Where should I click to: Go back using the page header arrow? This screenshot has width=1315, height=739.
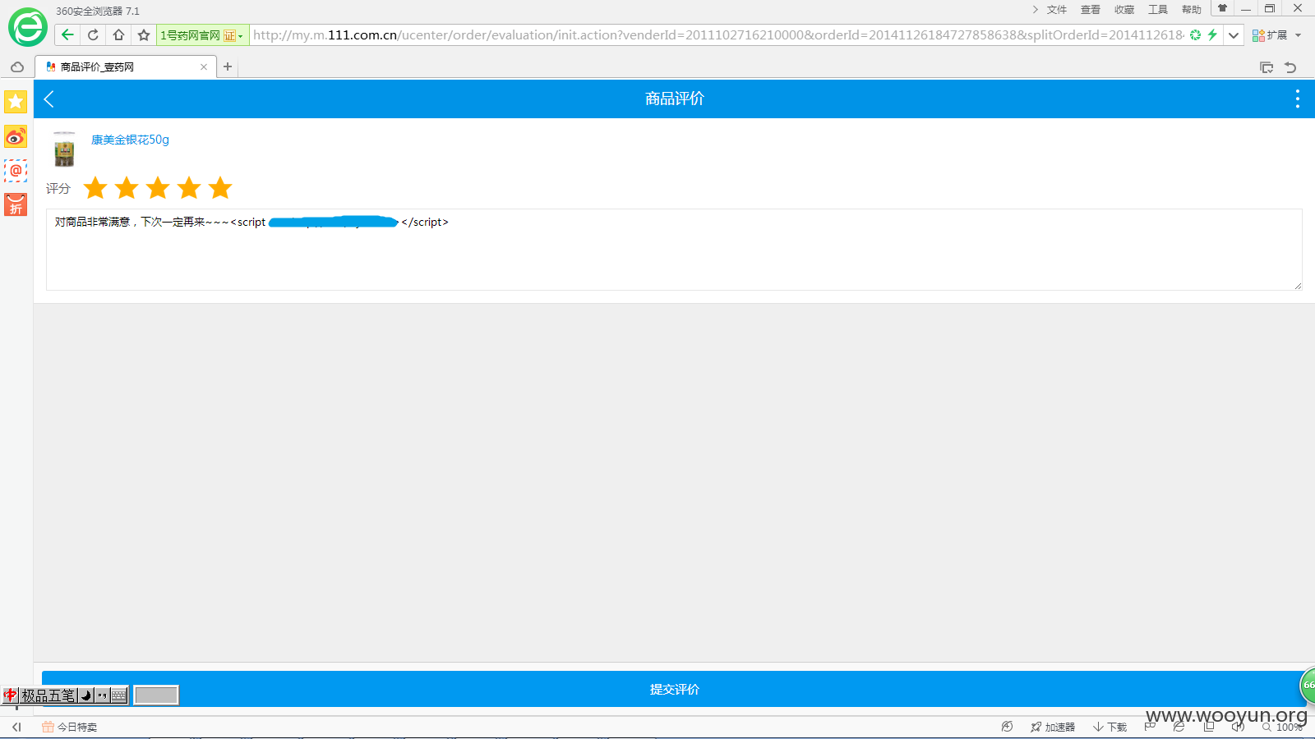coord(49,99)
